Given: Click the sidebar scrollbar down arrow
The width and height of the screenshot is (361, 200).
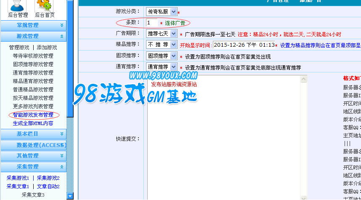Looking at the screenshot, I should 70,196.
